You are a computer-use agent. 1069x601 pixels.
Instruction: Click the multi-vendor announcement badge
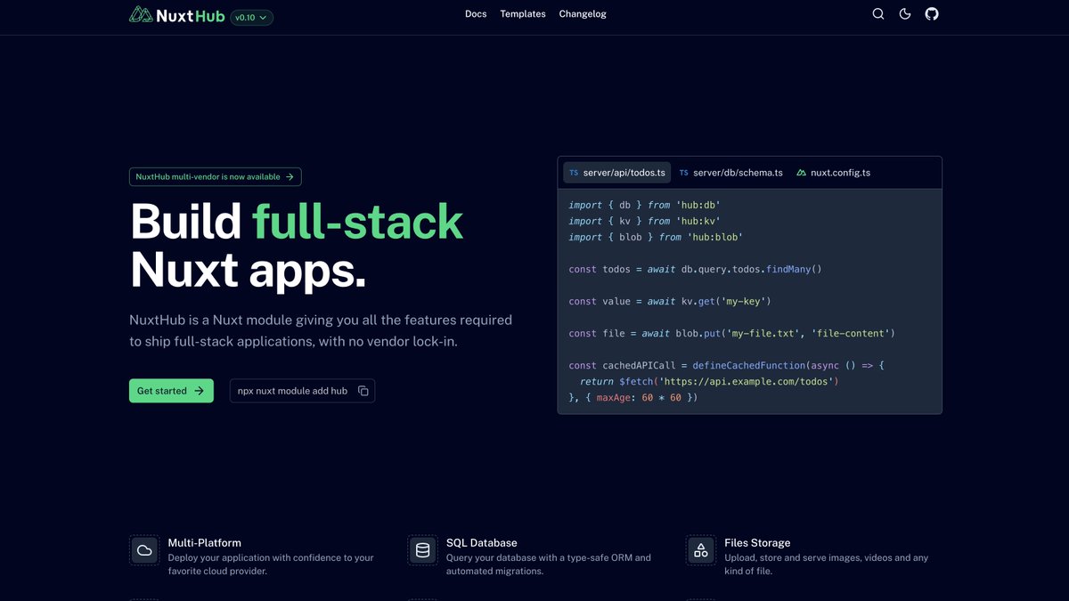pos(215,177)
